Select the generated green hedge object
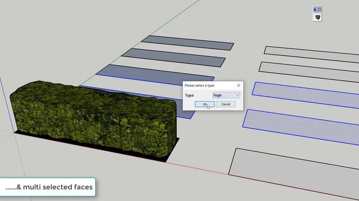Image resolution: width=359 pixels, height=201 pixels. (94, 118)
